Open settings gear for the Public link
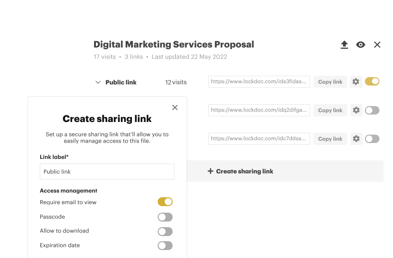The image size is (393, 258). coord(356,82)
